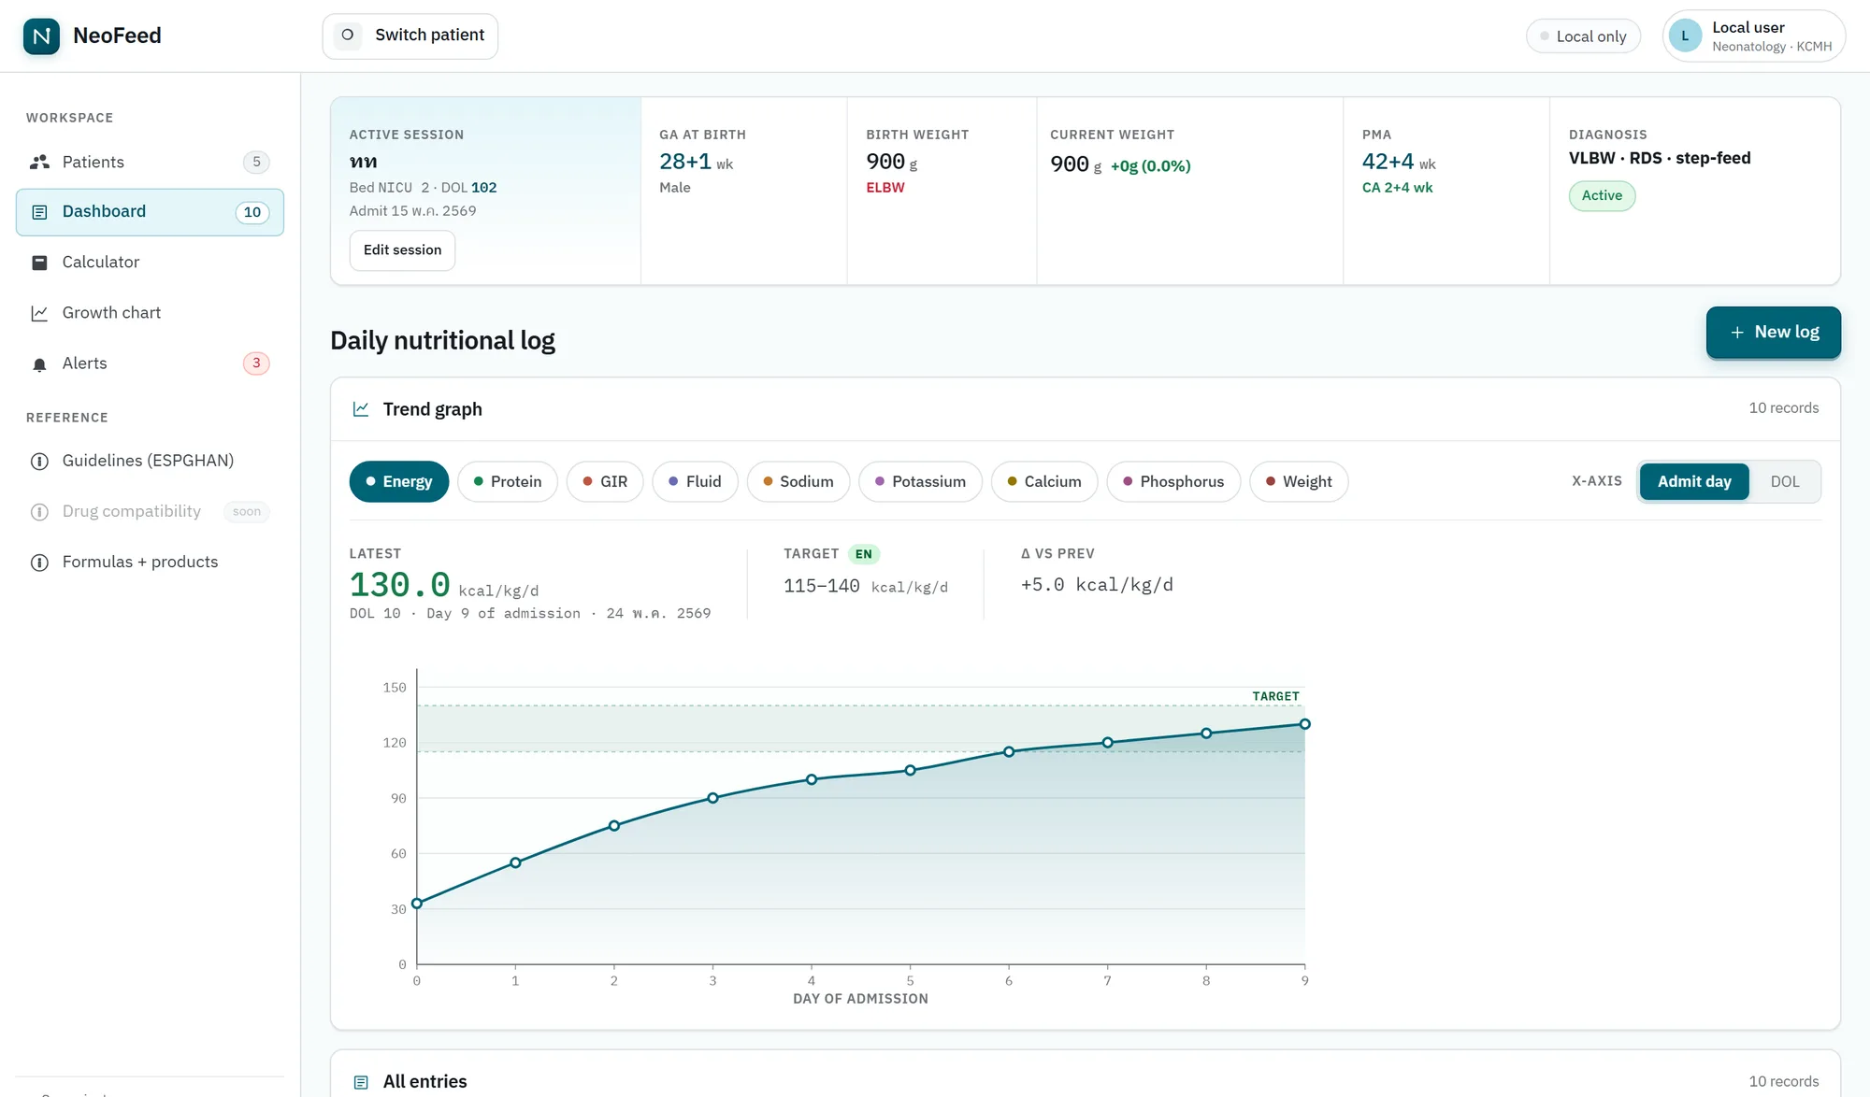The image size is (1870, 1097).
Task: Open Growth chart line icon
Action: (39, 313)
